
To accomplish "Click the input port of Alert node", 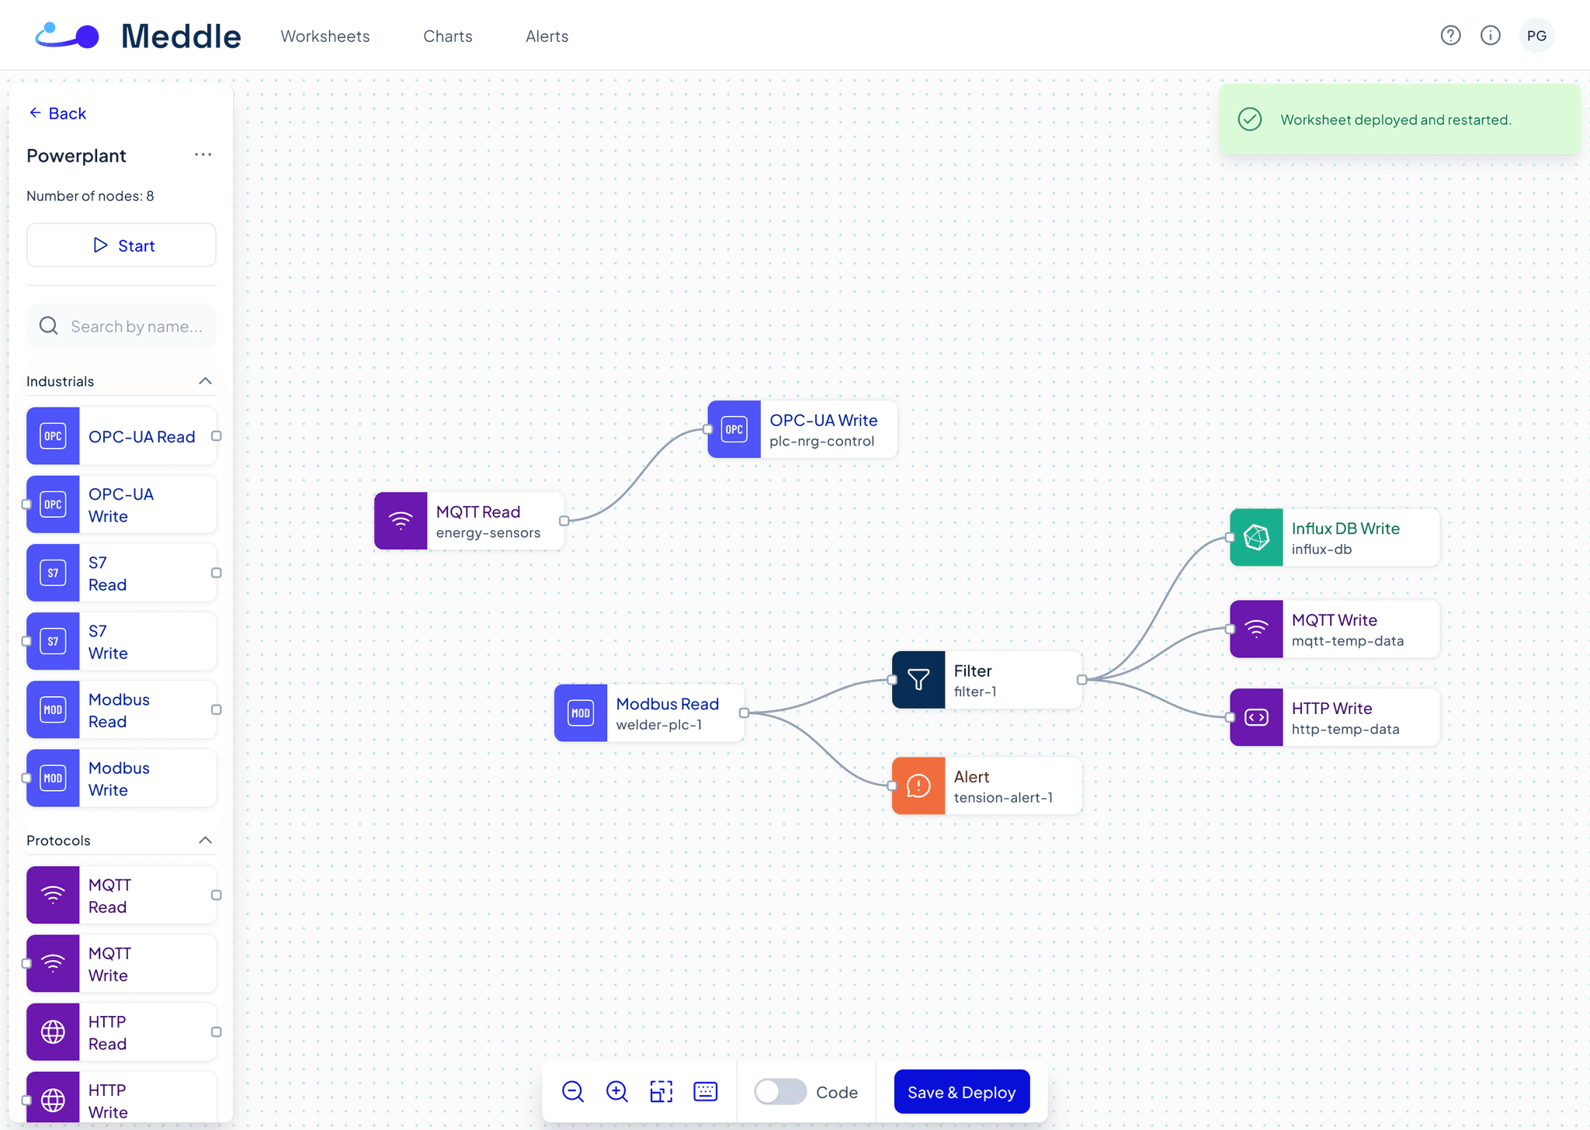I will [x=892, y=785].
